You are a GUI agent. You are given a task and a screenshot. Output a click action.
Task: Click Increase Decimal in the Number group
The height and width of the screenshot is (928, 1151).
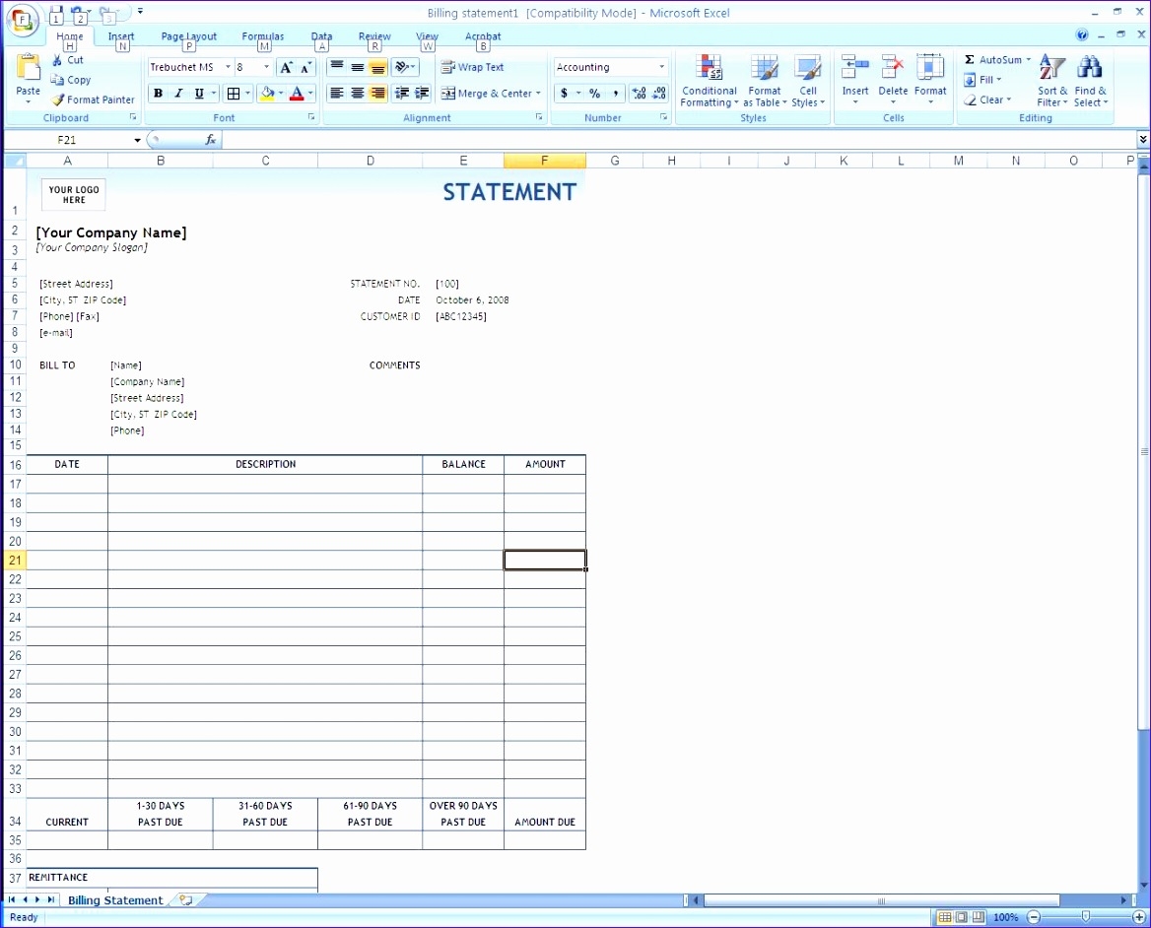[639, 93]
